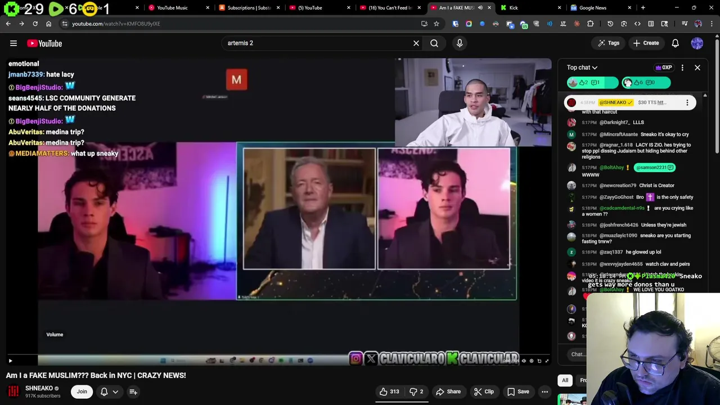Screen dimensions: 720x405
Task: Open the video title text
Action: (96, 375)
